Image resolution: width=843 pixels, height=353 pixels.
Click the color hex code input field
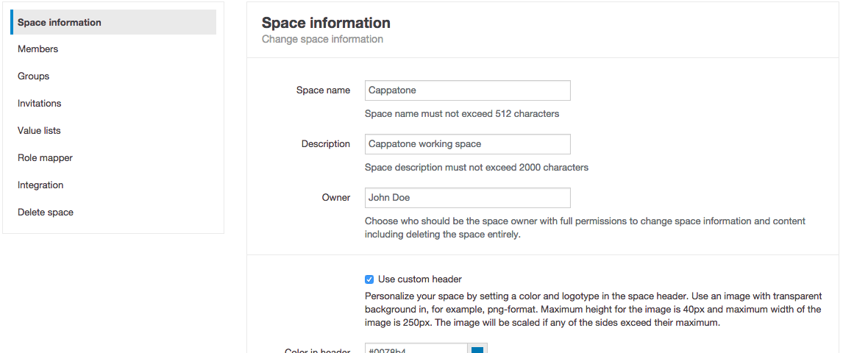(x=416, y=349)
